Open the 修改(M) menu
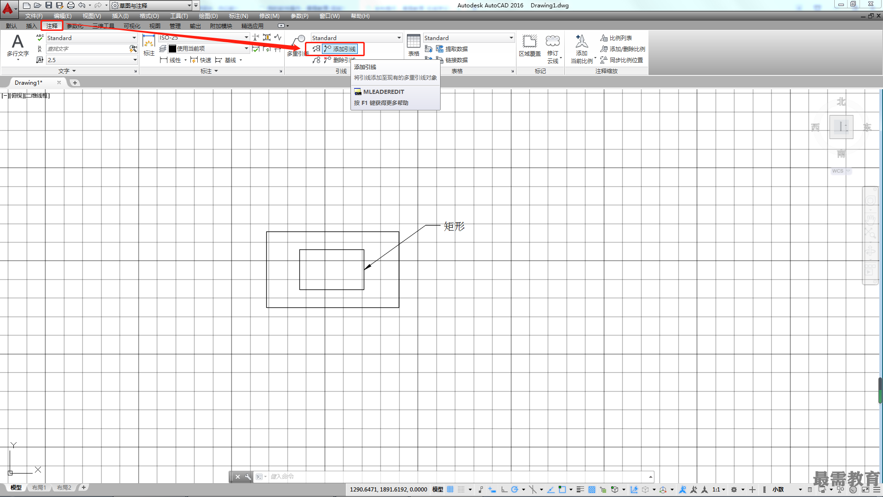 coord(269,16)
